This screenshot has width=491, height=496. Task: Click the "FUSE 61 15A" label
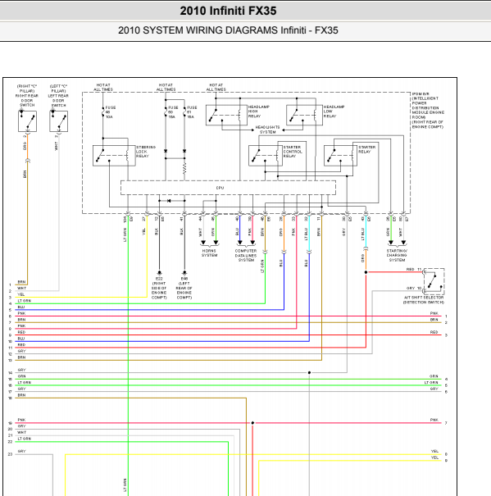coord(192,112)
